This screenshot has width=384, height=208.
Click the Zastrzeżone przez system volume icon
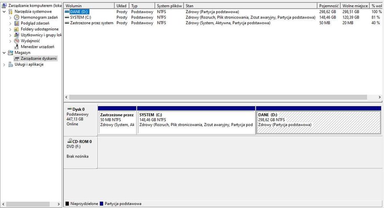(x=67, y=23)
